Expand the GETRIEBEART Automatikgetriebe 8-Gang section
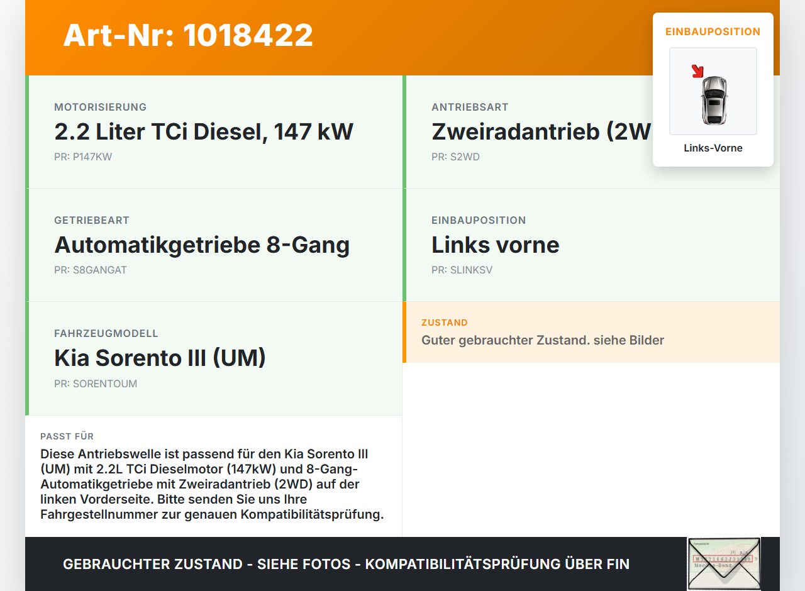The image size is (805, 591). pos(214,245)
